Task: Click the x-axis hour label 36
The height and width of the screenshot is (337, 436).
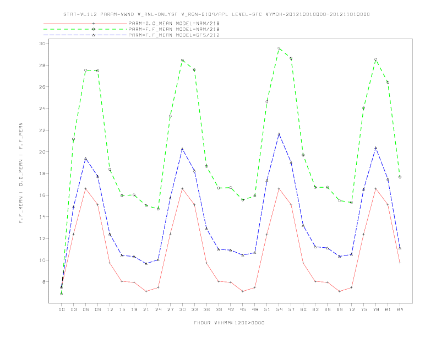Action: tap(206, 309)
